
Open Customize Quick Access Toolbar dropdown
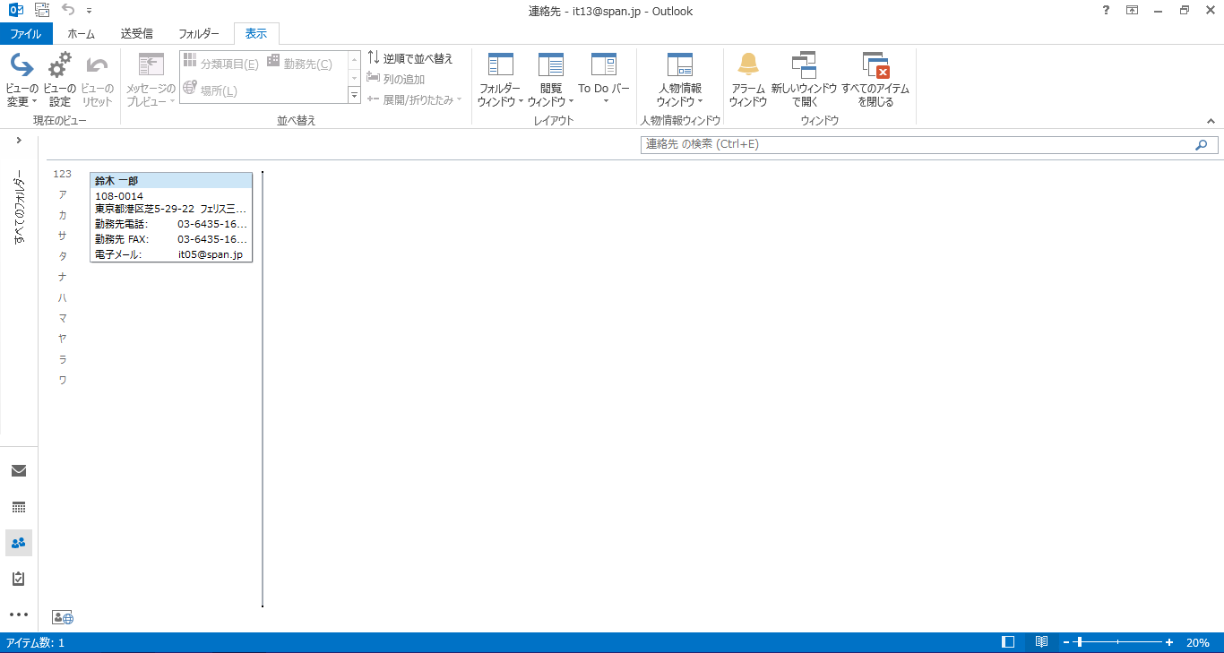(x=90, y=11)
